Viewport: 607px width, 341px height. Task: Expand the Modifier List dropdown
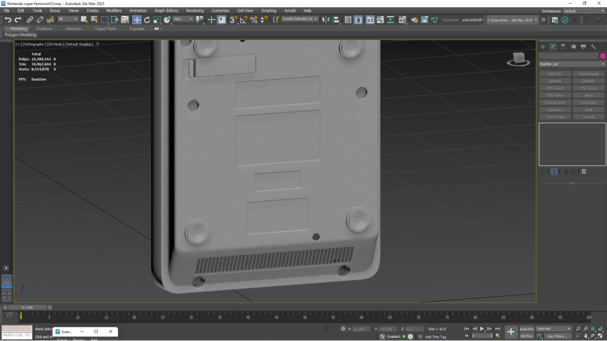[571, 64]
